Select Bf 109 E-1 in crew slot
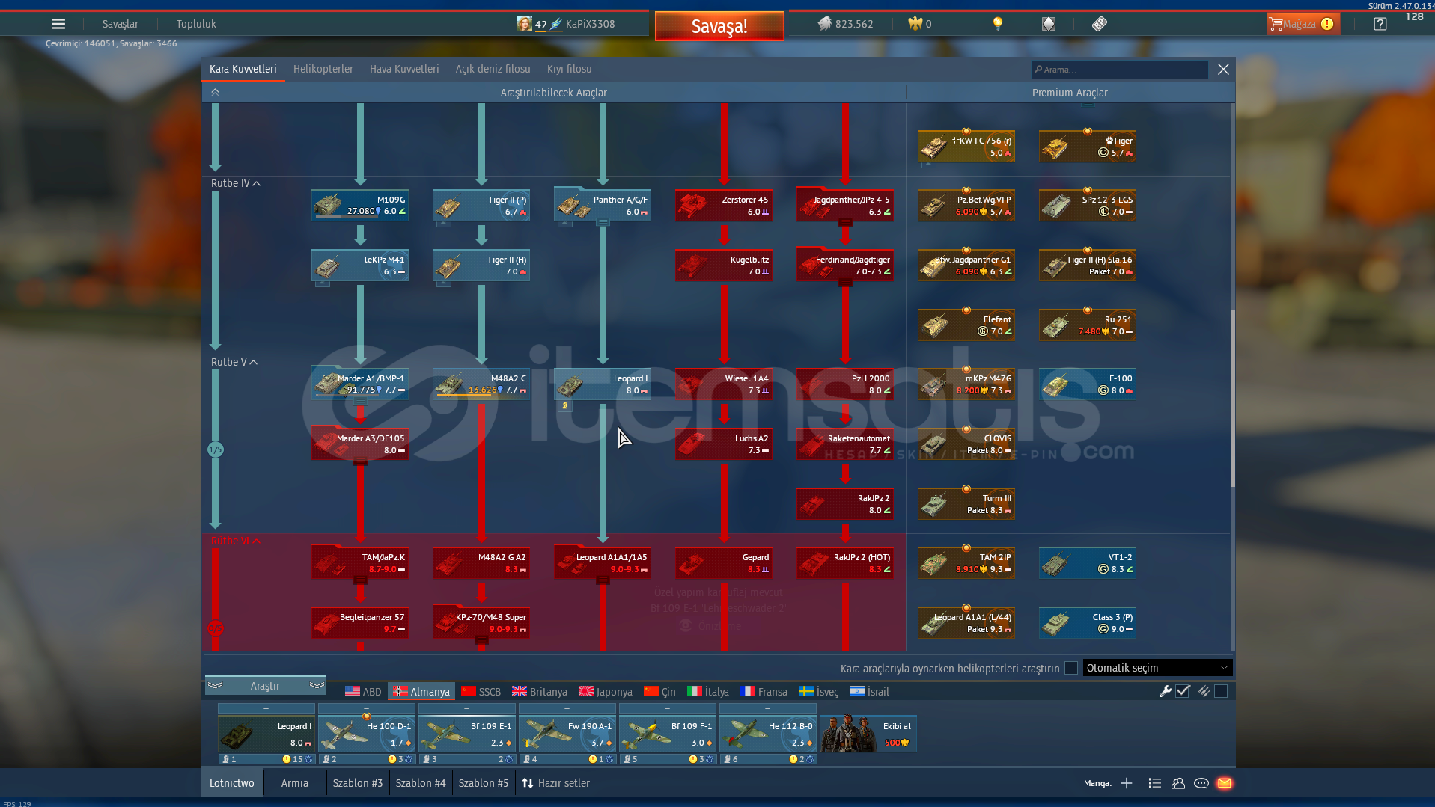Viewport: 1435px width, 807px height. tap(466, 734)
